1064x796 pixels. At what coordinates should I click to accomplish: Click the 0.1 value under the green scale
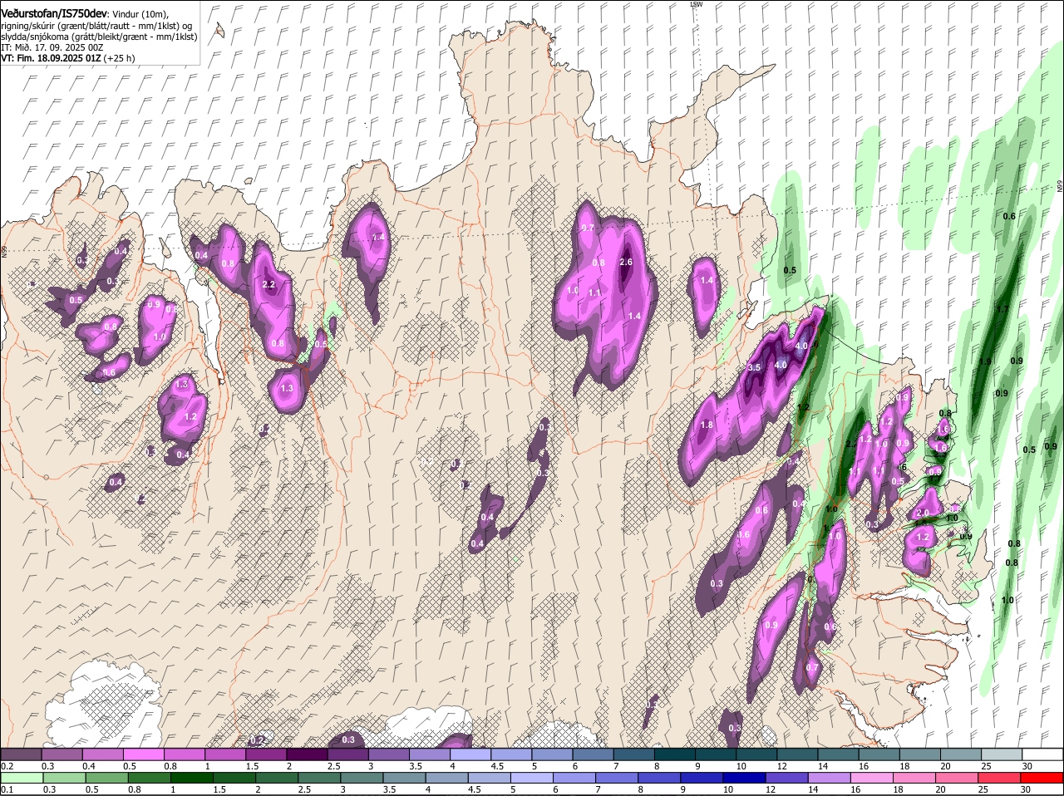(7, 789)
